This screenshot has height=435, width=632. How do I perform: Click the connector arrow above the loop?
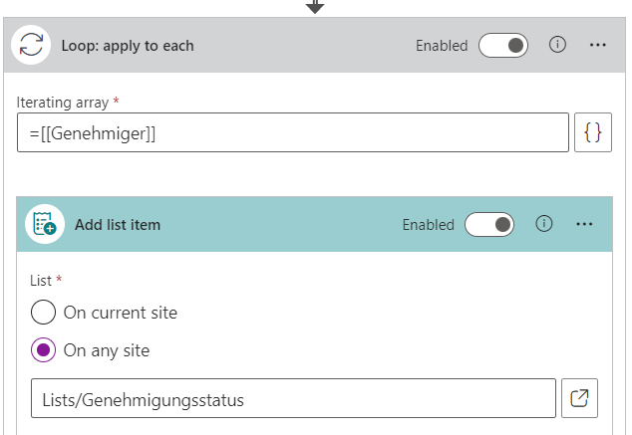tap(315, 6)
